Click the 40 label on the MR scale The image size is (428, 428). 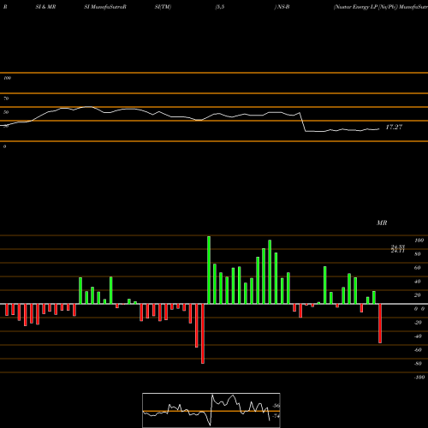(x=418, y=282)
